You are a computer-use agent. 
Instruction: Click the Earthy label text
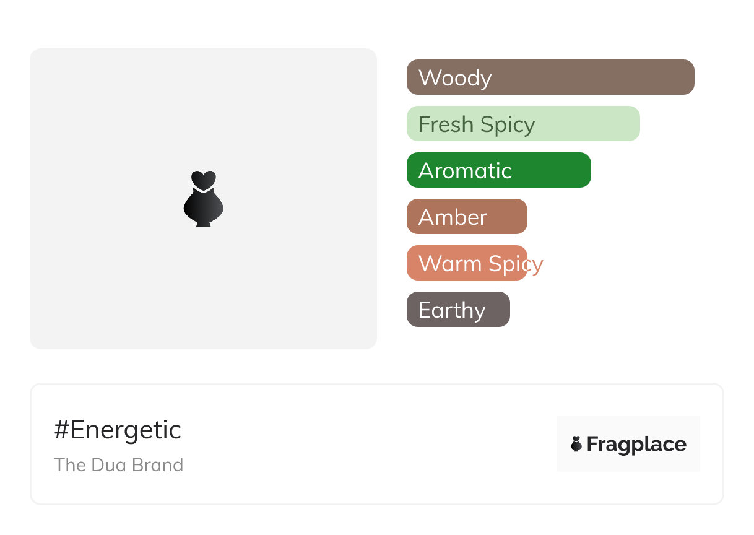tap(452, 310)
